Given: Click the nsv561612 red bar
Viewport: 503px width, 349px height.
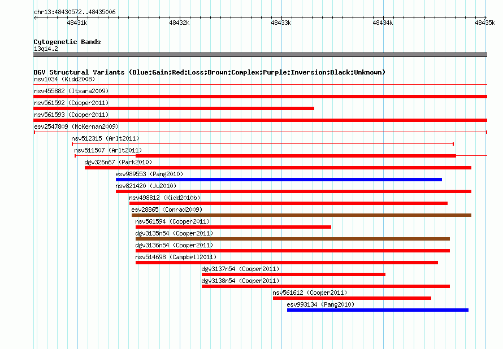Looking at the screenshot, I should pos(352,298).
